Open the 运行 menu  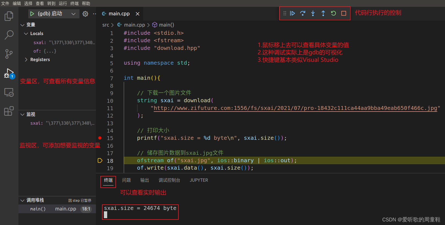[63, 3]
